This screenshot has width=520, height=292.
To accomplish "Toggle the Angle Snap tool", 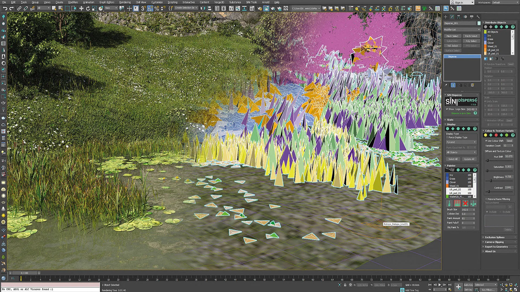I will coord(150,8).
